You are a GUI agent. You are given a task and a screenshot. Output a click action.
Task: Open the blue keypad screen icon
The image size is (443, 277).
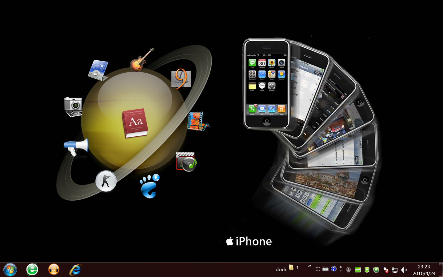(98, 70)
